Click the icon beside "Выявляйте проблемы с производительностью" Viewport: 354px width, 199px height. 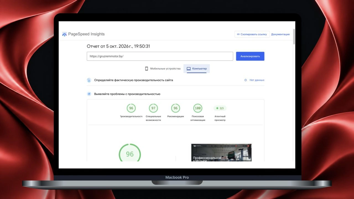click(x=89, y=94)
